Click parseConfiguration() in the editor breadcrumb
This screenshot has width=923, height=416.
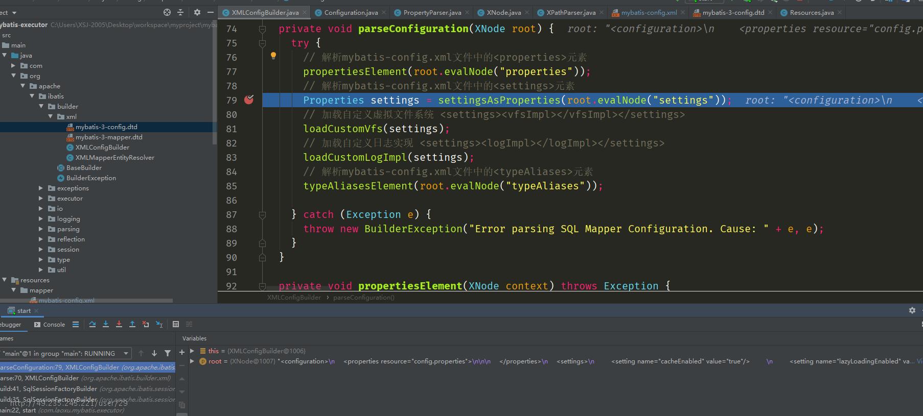pos(364,297)
